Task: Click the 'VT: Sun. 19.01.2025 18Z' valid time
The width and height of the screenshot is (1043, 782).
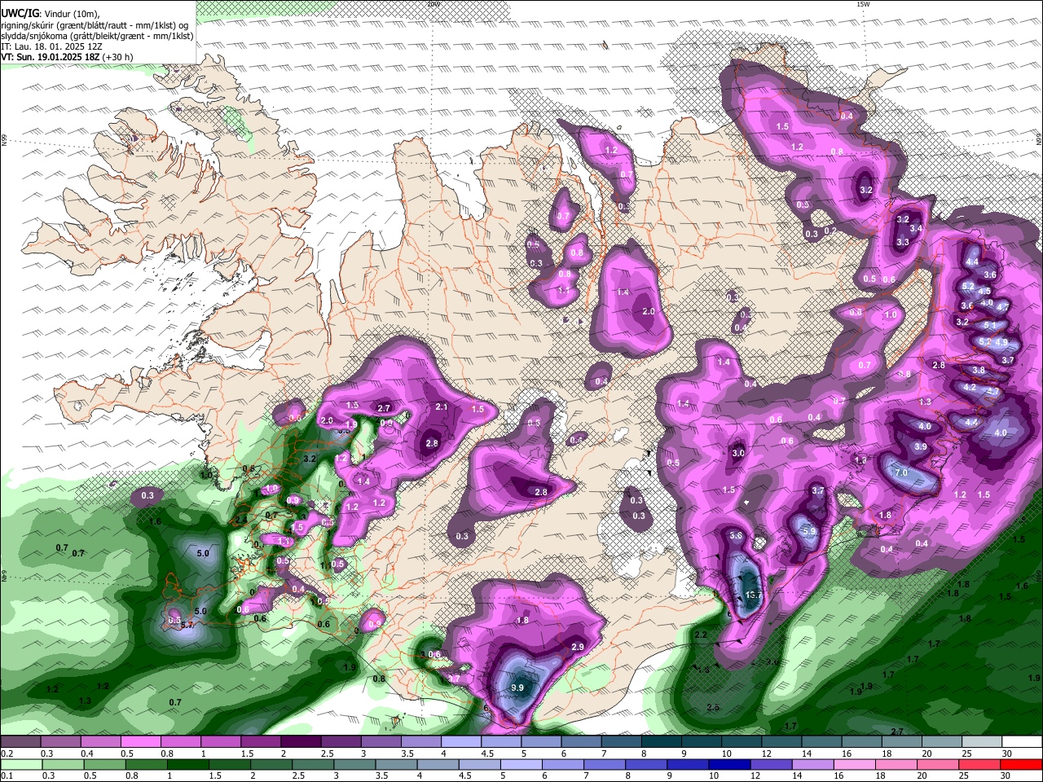Action: 51,57
